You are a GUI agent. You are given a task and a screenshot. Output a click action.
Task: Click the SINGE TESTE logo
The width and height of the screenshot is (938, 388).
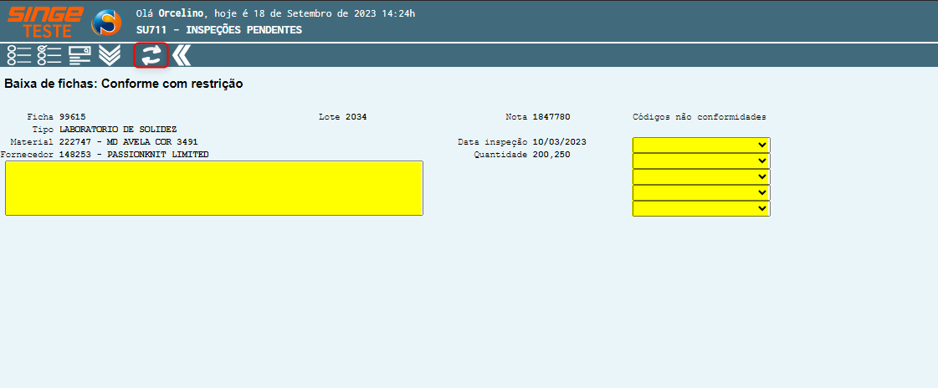(45, 21)
